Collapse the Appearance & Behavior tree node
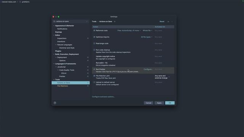 click(x=54, y=26)
